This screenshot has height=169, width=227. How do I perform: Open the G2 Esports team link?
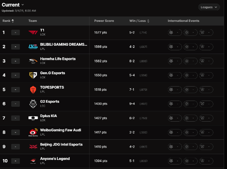coord(50,101)
